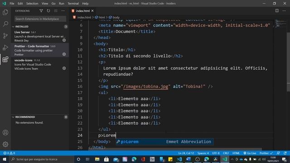Click errors and warnings status indicator
The height and width of the screenshot is (163, 290).
click(x=9, y=153)
